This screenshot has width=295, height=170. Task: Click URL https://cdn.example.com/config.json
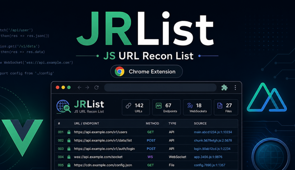(x=103, y=165)
